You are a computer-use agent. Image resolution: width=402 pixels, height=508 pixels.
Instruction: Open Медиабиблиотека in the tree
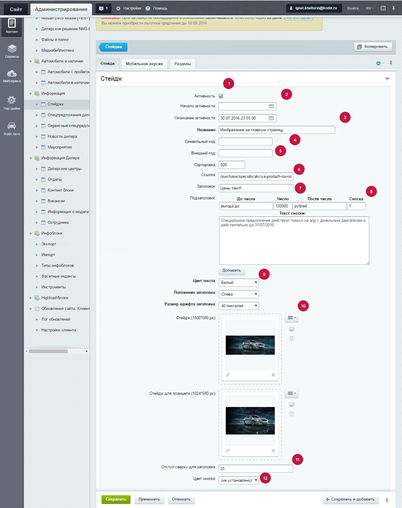click(58, 51)
